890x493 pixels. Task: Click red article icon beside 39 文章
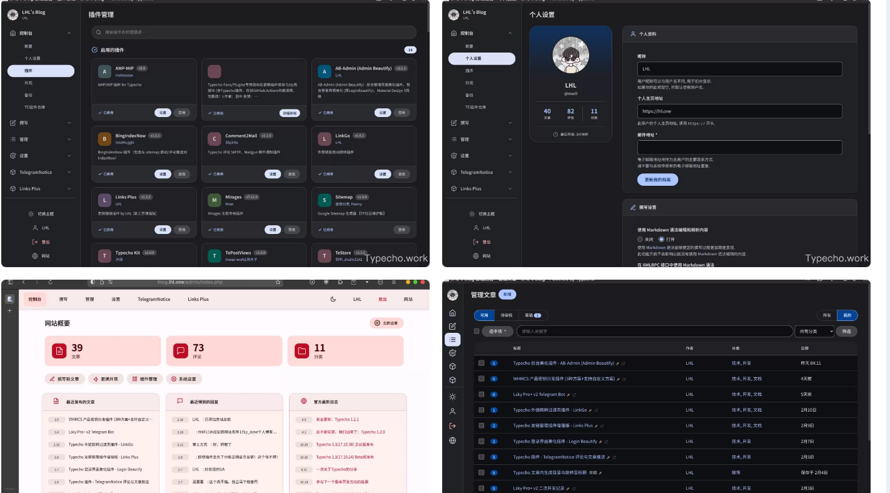[x=59, y=351]
